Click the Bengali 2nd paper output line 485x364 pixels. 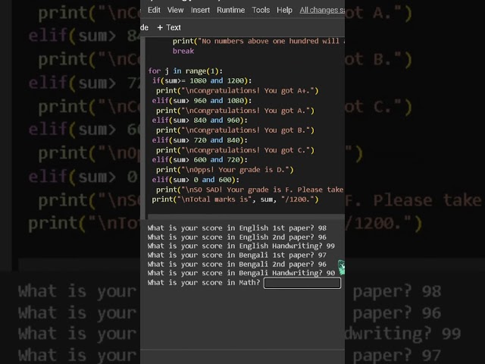[x=237, y=265]
